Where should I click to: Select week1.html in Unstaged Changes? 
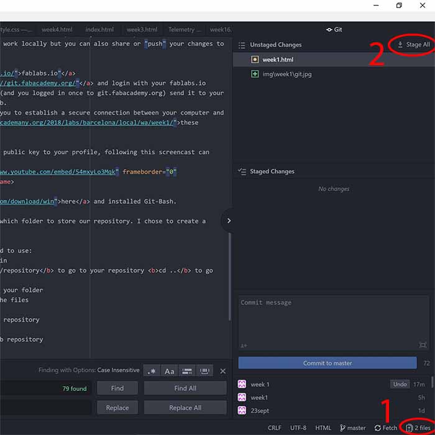click(334, 60)
